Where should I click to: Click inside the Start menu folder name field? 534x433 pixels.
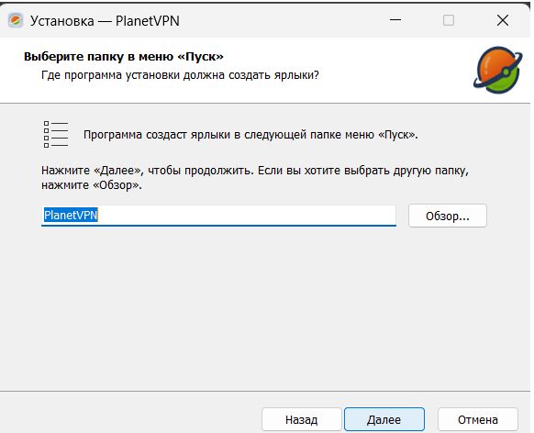coord(218,216)
